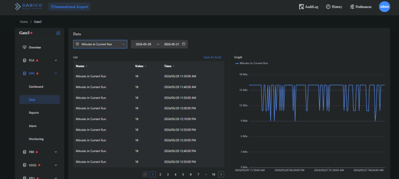Viewport: 399px width, 179px height.
Task: Open the History view
Action: tap(334, 7)
